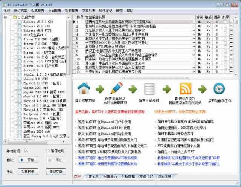Click the pencil icon for 配置采集规则

point(117,88)
